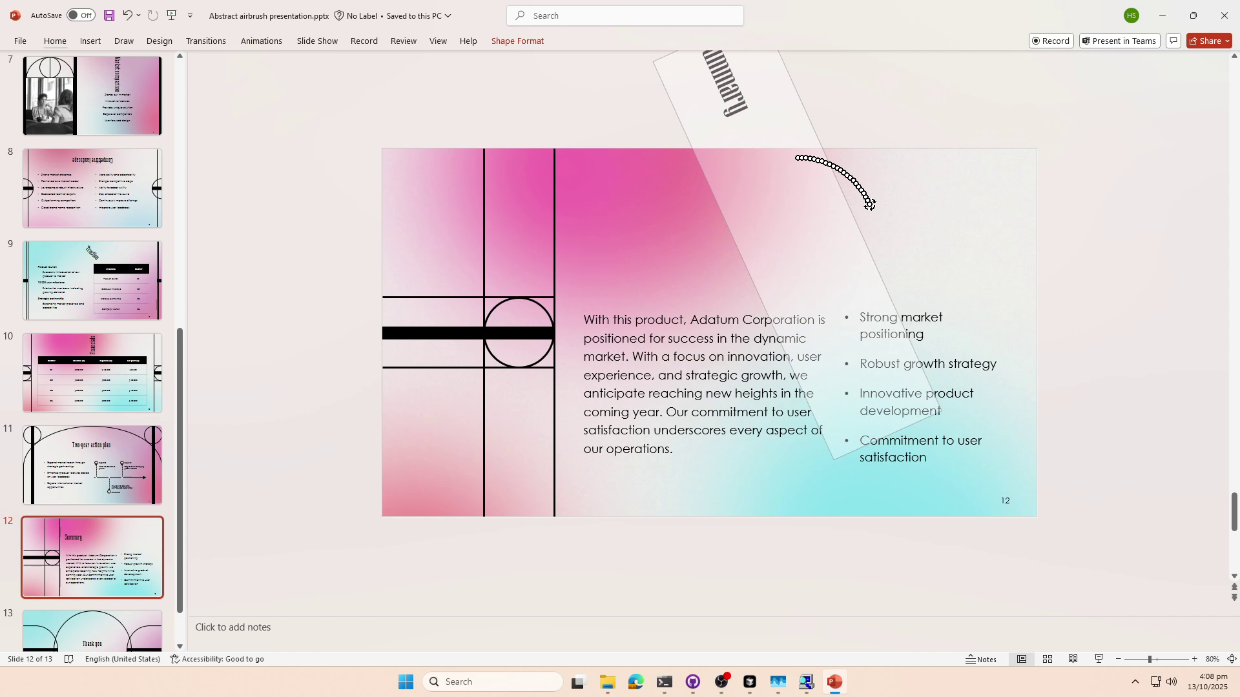Image resolution: width=1240 pixels, height=697 pixels.
Task: Select slide 9 thumbnail in the panel
Action: pyautogui.click(x=92, y=280)
